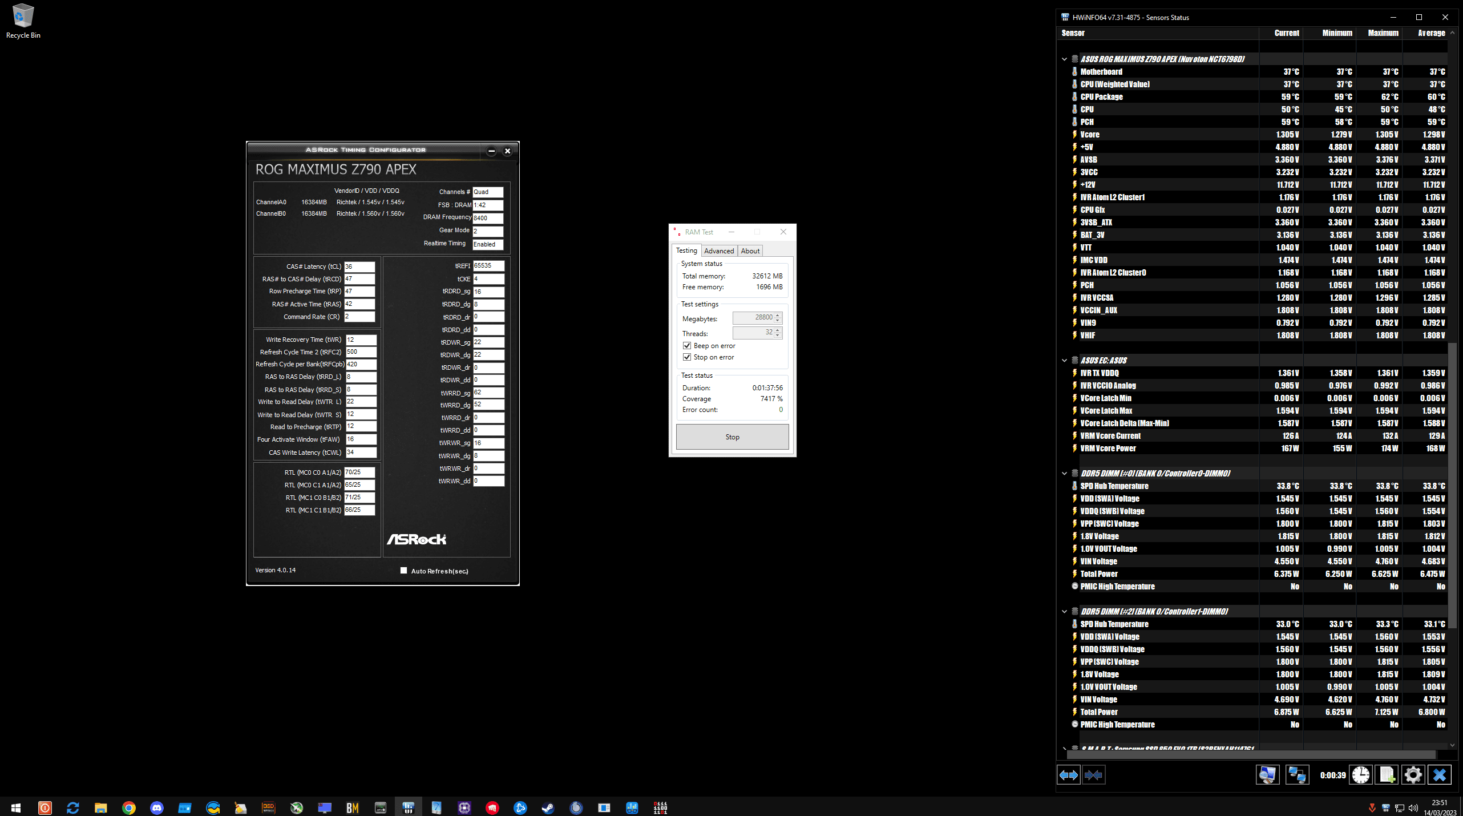Screen dimensions: 1463x816
Task: Click the blue X close-sensors icon in HWiNFO
Action: pos(1440,775)
